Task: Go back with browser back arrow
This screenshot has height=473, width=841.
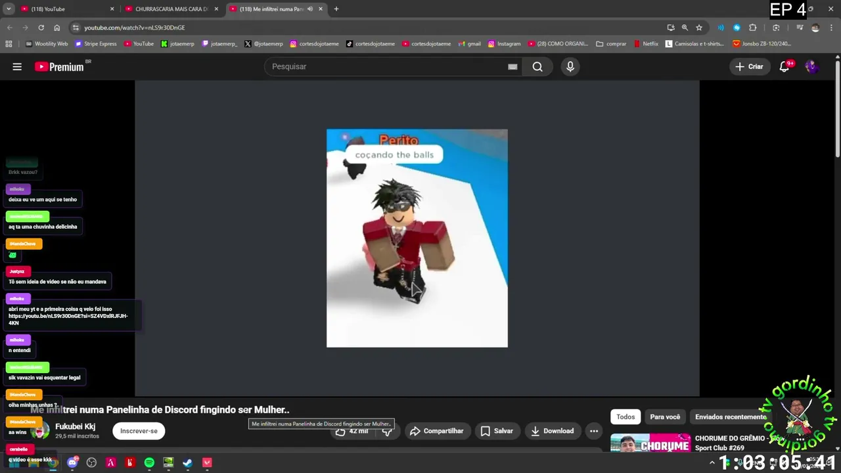Action: pos(9,28)
